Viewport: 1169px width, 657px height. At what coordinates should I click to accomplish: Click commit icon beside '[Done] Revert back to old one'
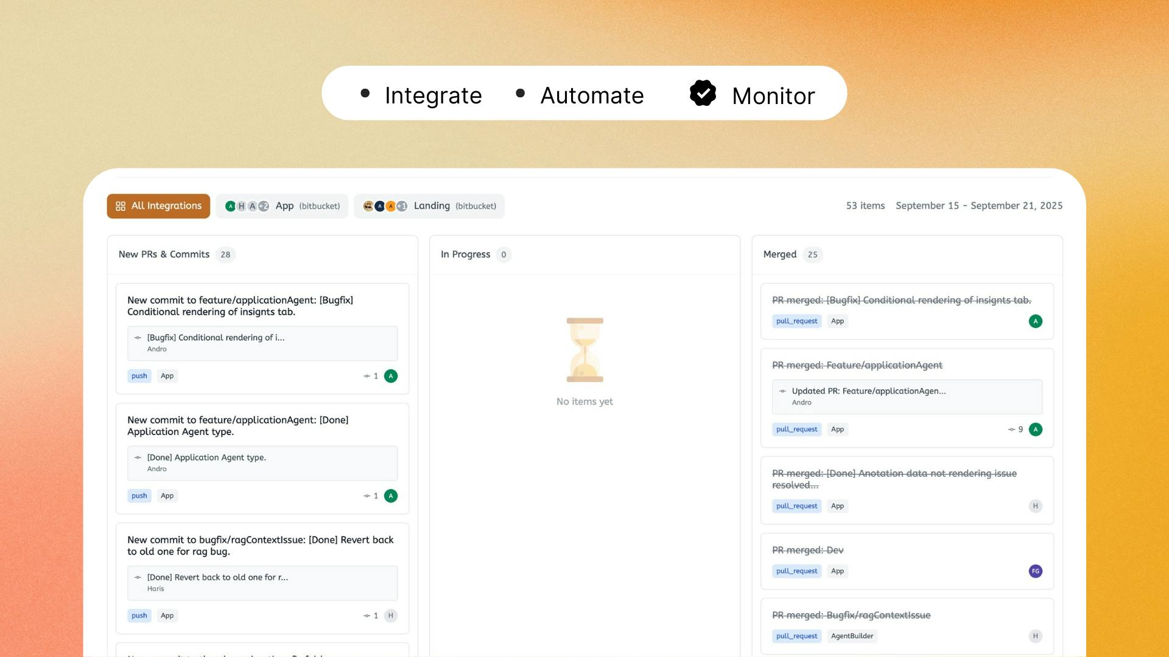138,577
